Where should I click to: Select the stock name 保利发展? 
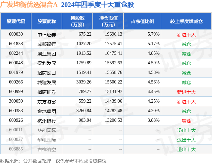coord(47,63)
